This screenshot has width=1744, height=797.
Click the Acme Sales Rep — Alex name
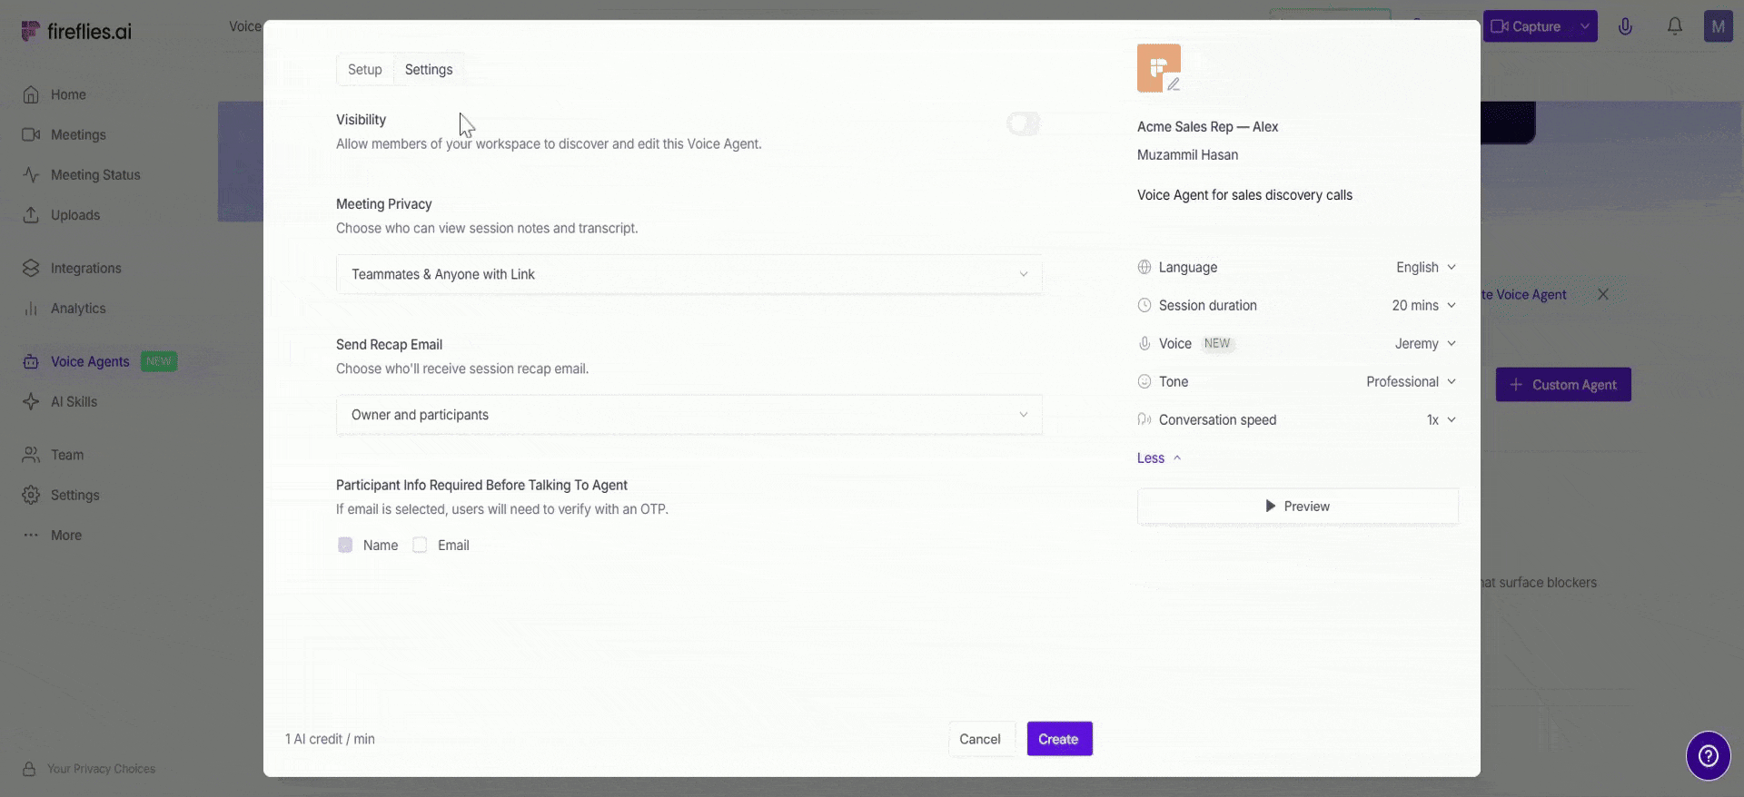pyautogui.click(x=1207, y=127)
